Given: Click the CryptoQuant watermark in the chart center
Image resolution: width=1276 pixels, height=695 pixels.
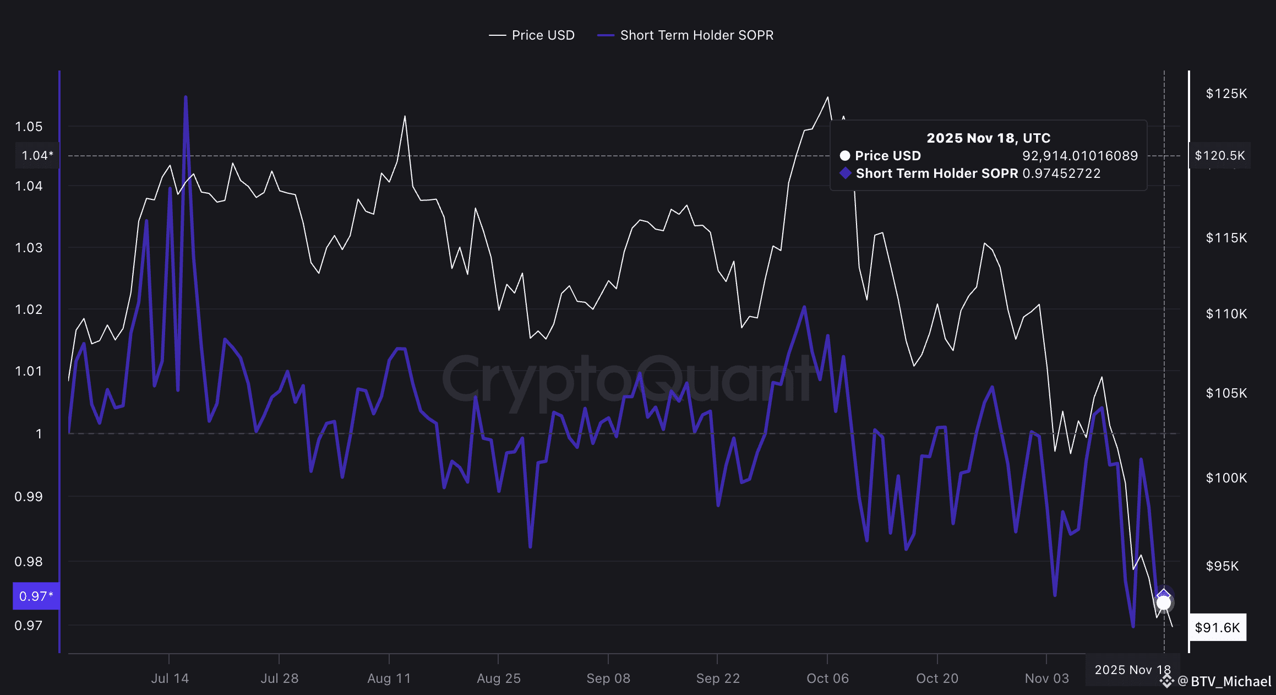Looking at the screenshot, I should click(628, 380).
